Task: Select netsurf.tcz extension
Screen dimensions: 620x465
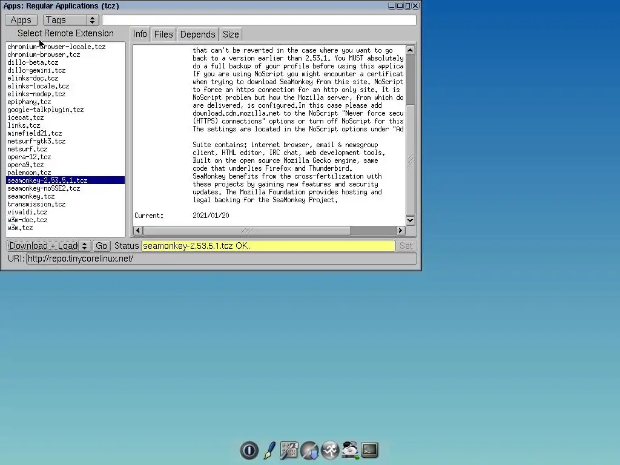Action: [65, 149]
